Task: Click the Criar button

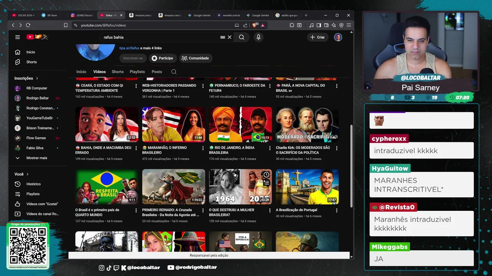Action: click(318, 37)
